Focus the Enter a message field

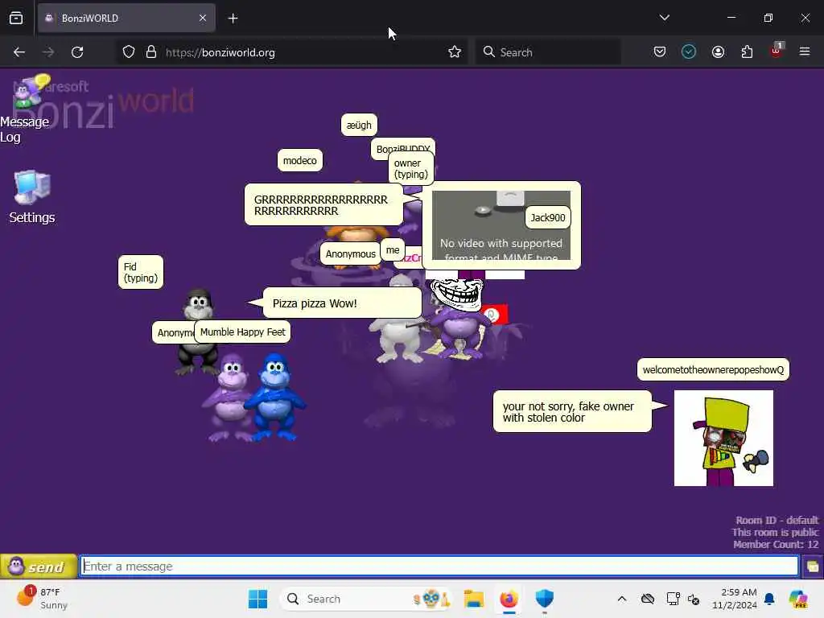click(x=439, y=566)
